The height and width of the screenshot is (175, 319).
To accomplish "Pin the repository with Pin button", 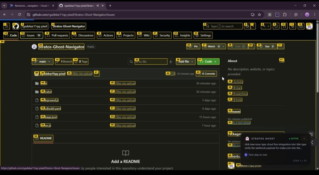I will (x=193, y=47).
